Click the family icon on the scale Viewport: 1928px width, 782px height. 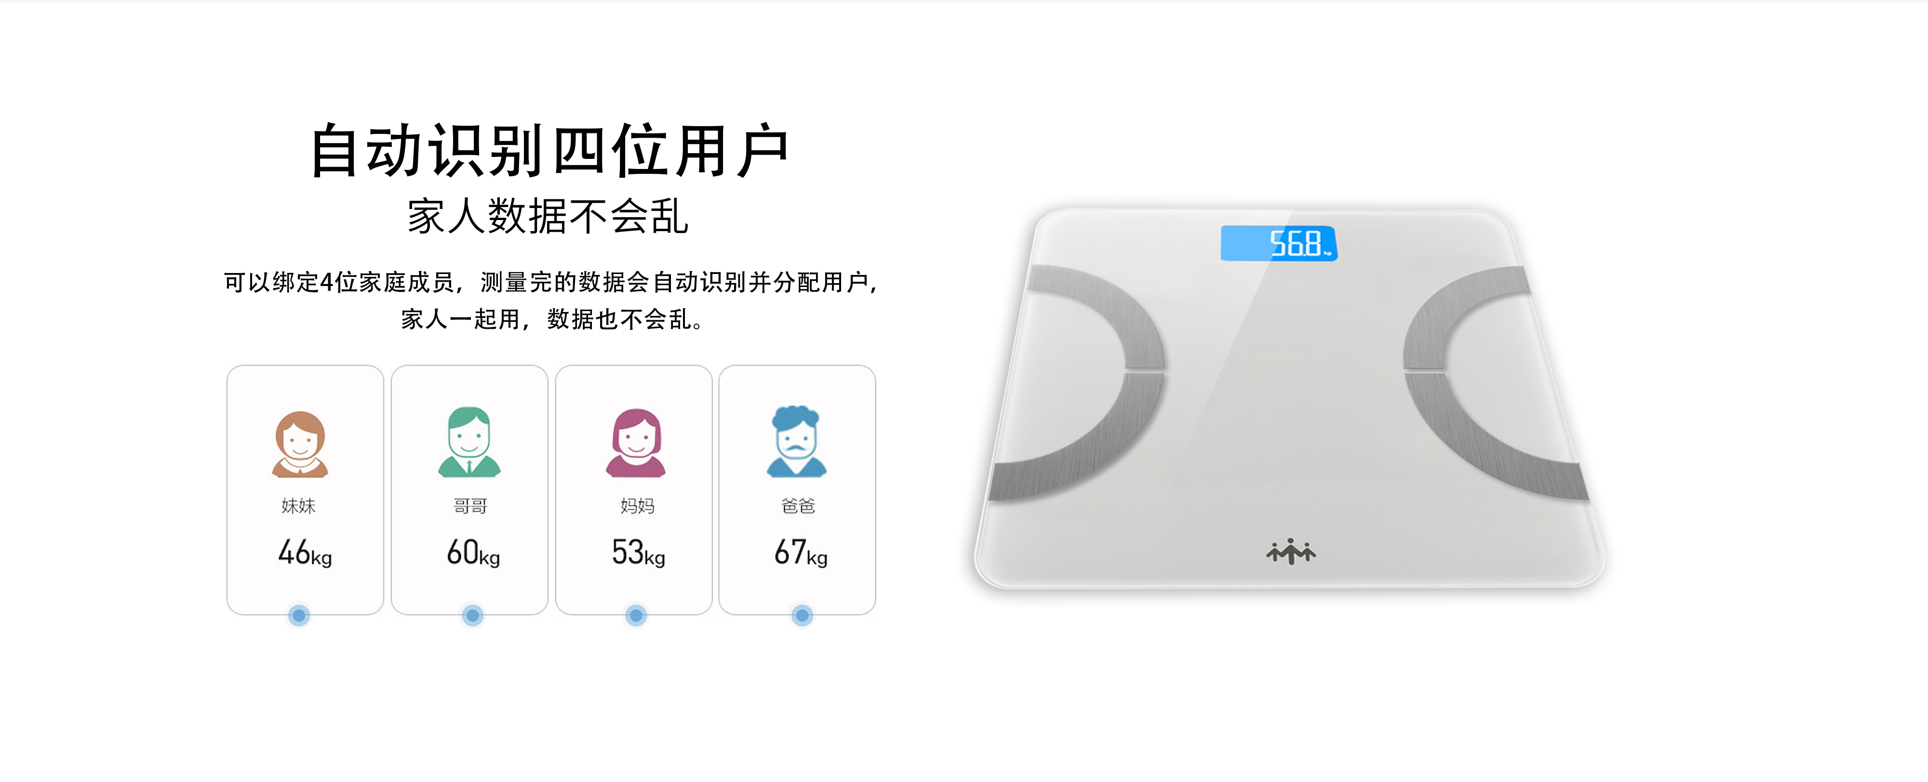pyautogui.click(x=1291, y=552)
